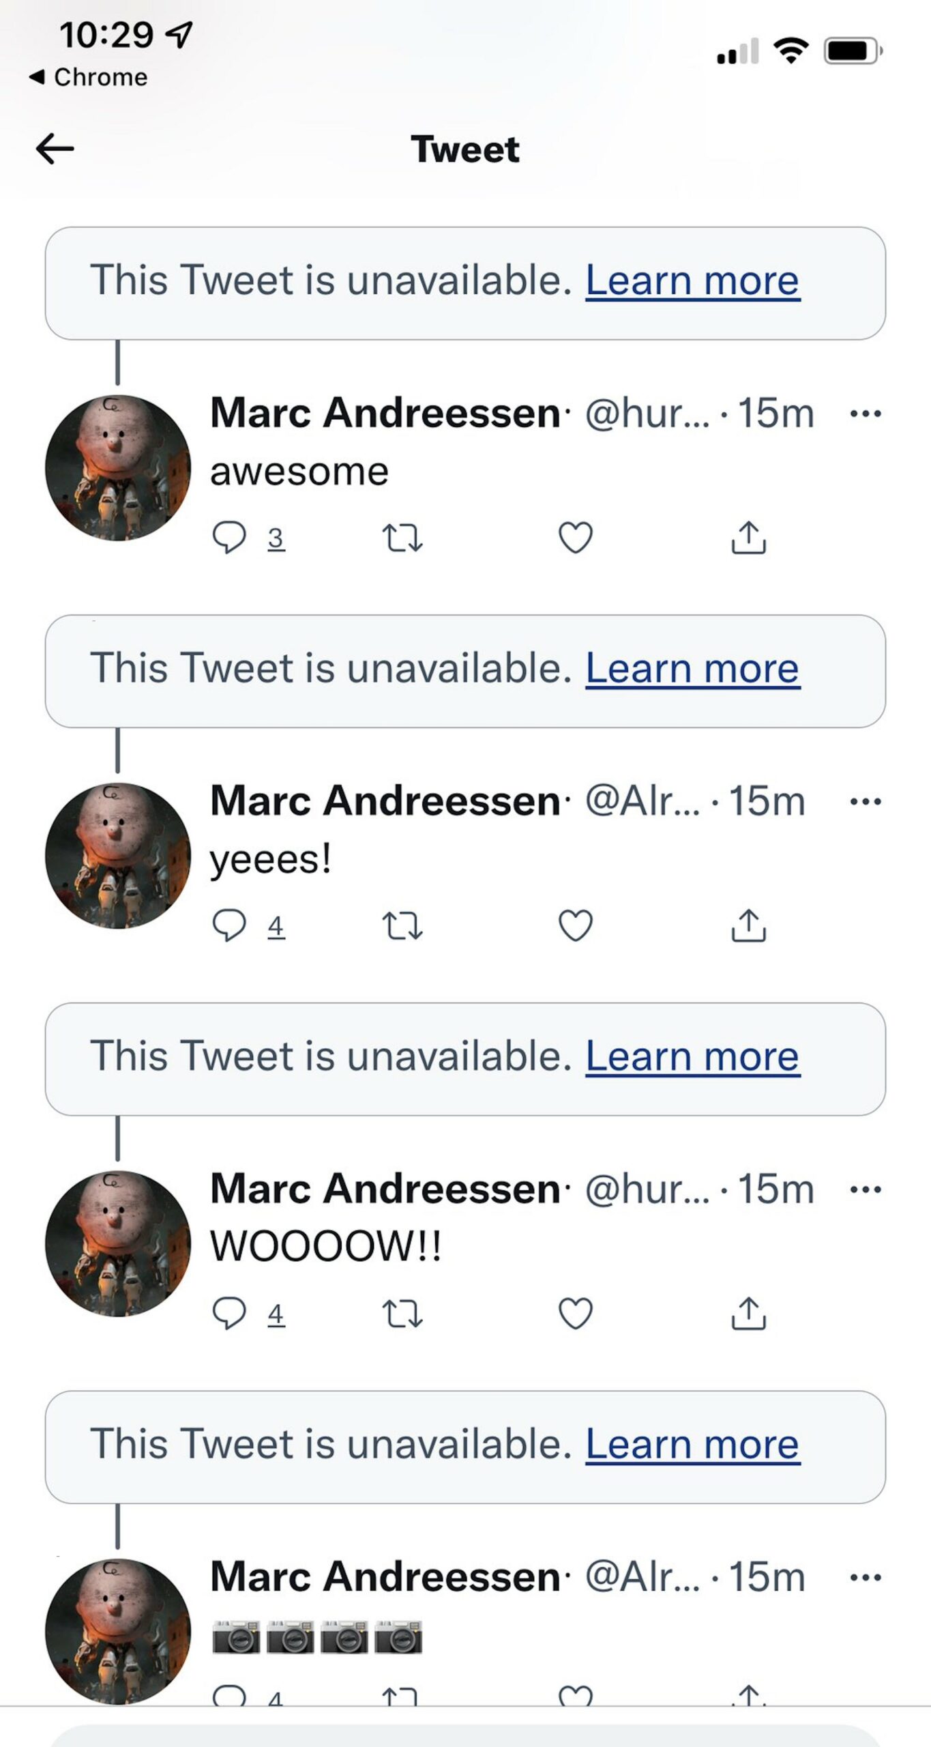Reply to the "yeees!" tweet

[x=229, y=925]
